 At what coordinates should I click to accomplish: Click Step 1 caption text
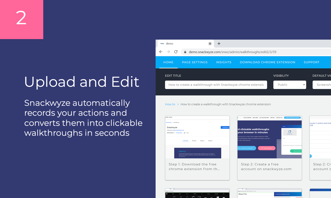coord(194,167)
